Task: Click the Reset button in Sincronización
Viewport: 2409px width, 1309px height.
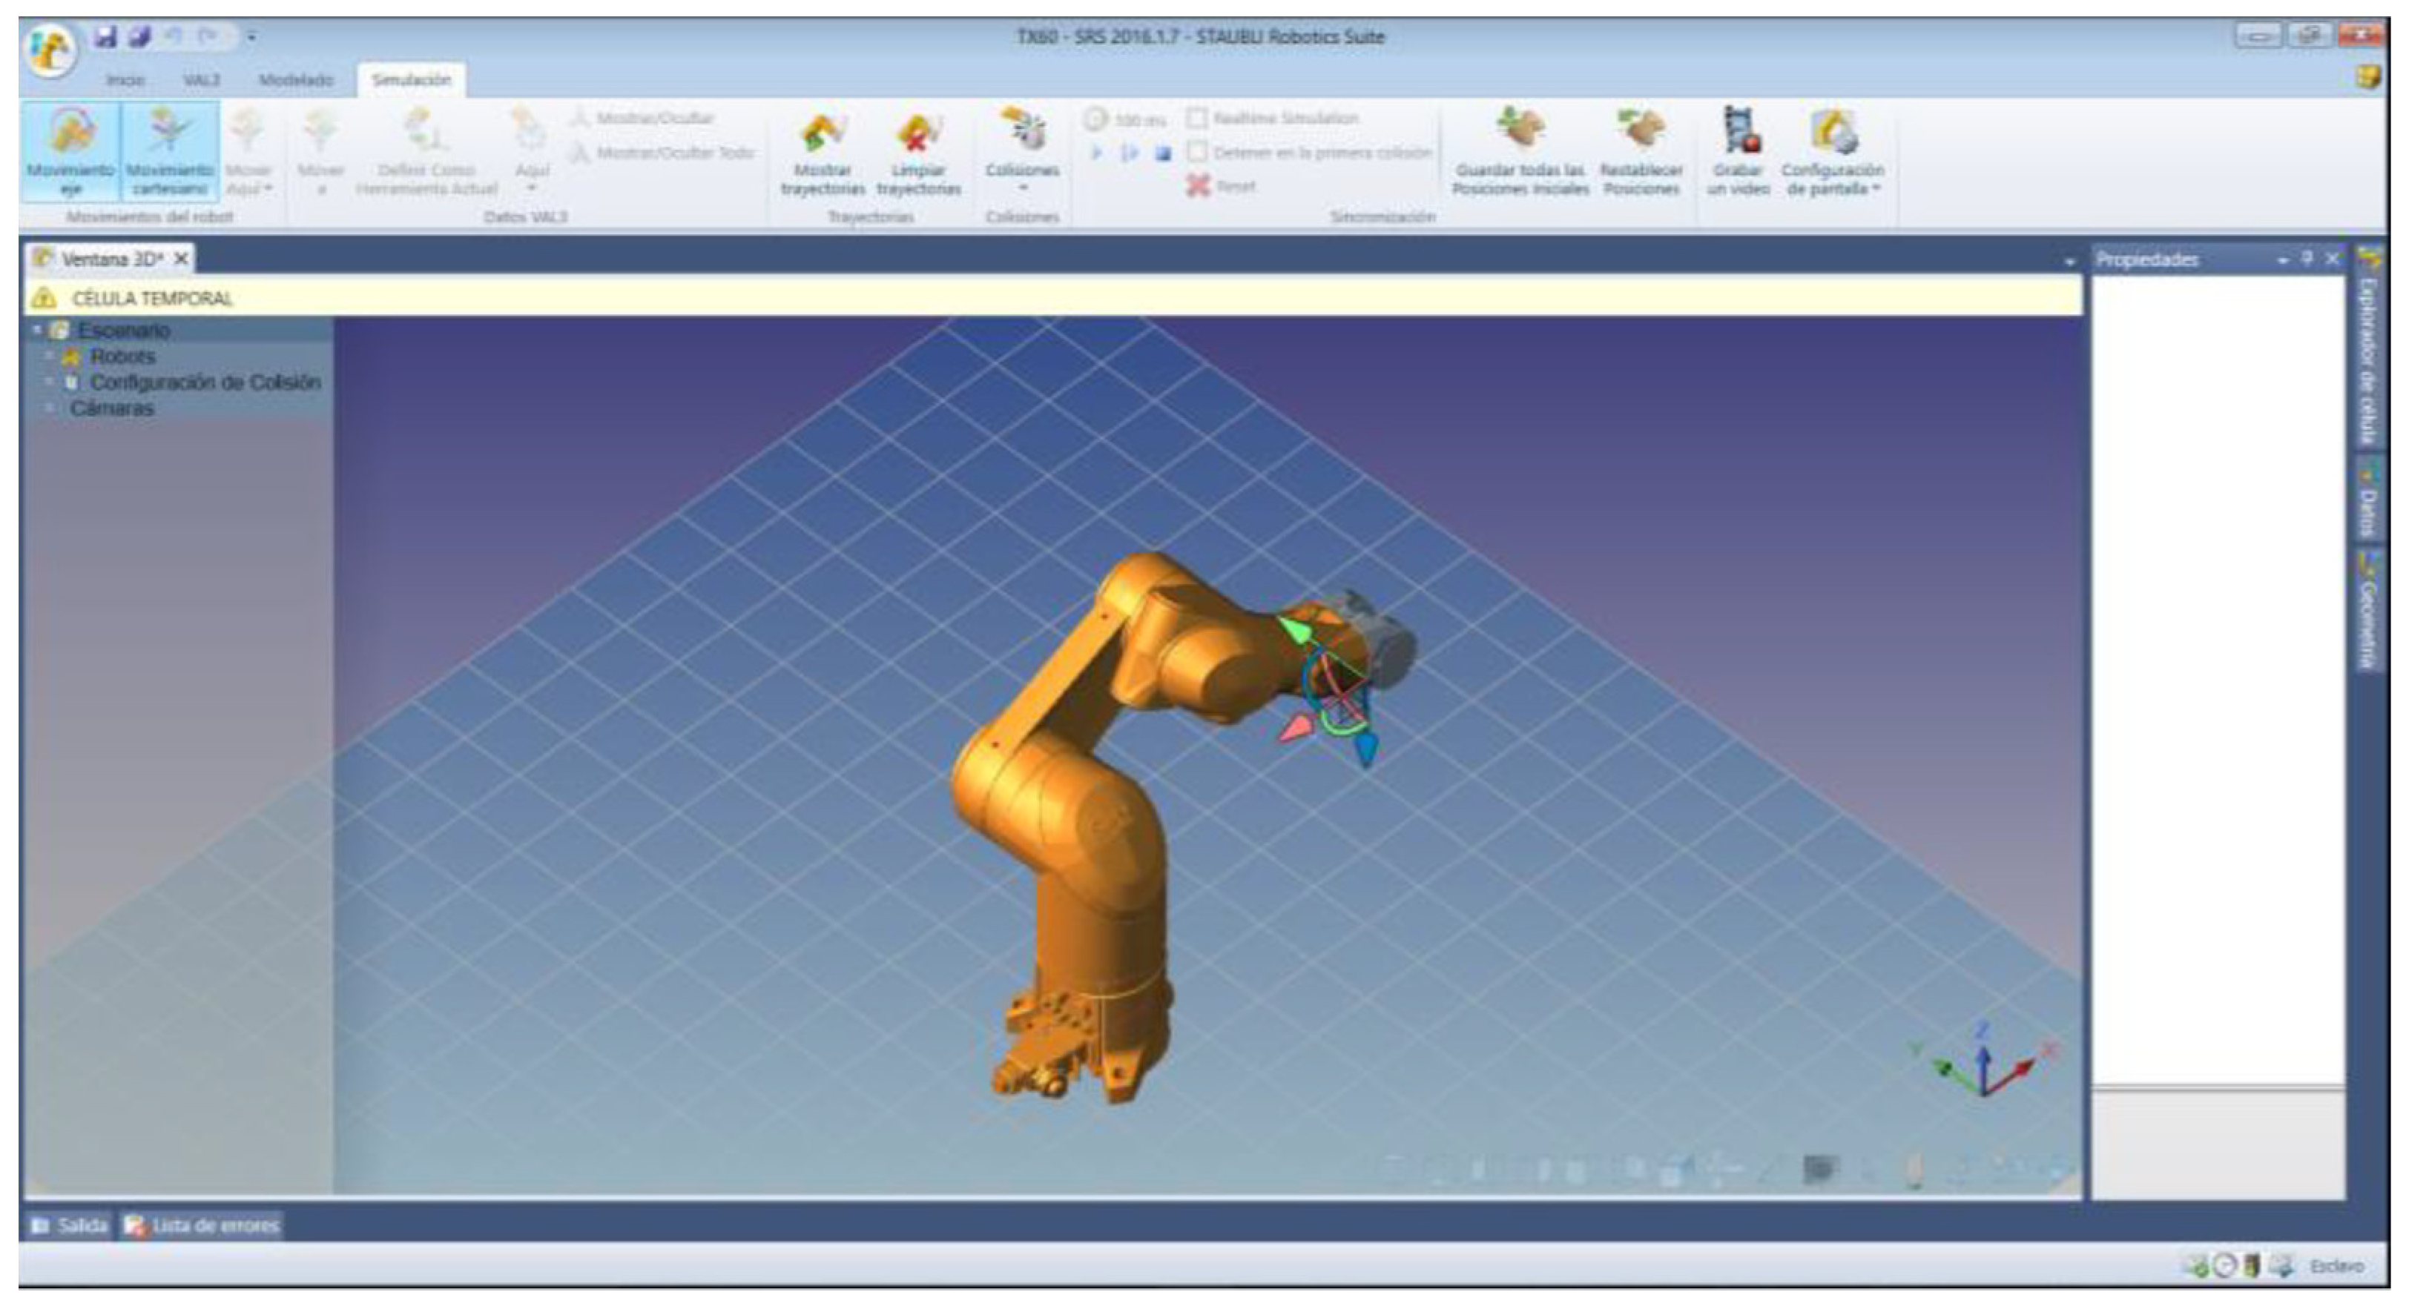Action: 1222,186
